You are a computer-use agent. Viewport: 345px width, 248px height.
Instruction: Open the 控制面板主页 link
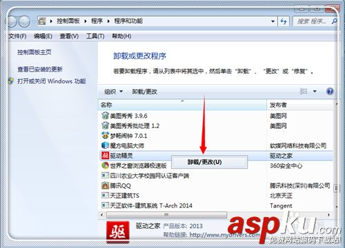click(34, 52)
